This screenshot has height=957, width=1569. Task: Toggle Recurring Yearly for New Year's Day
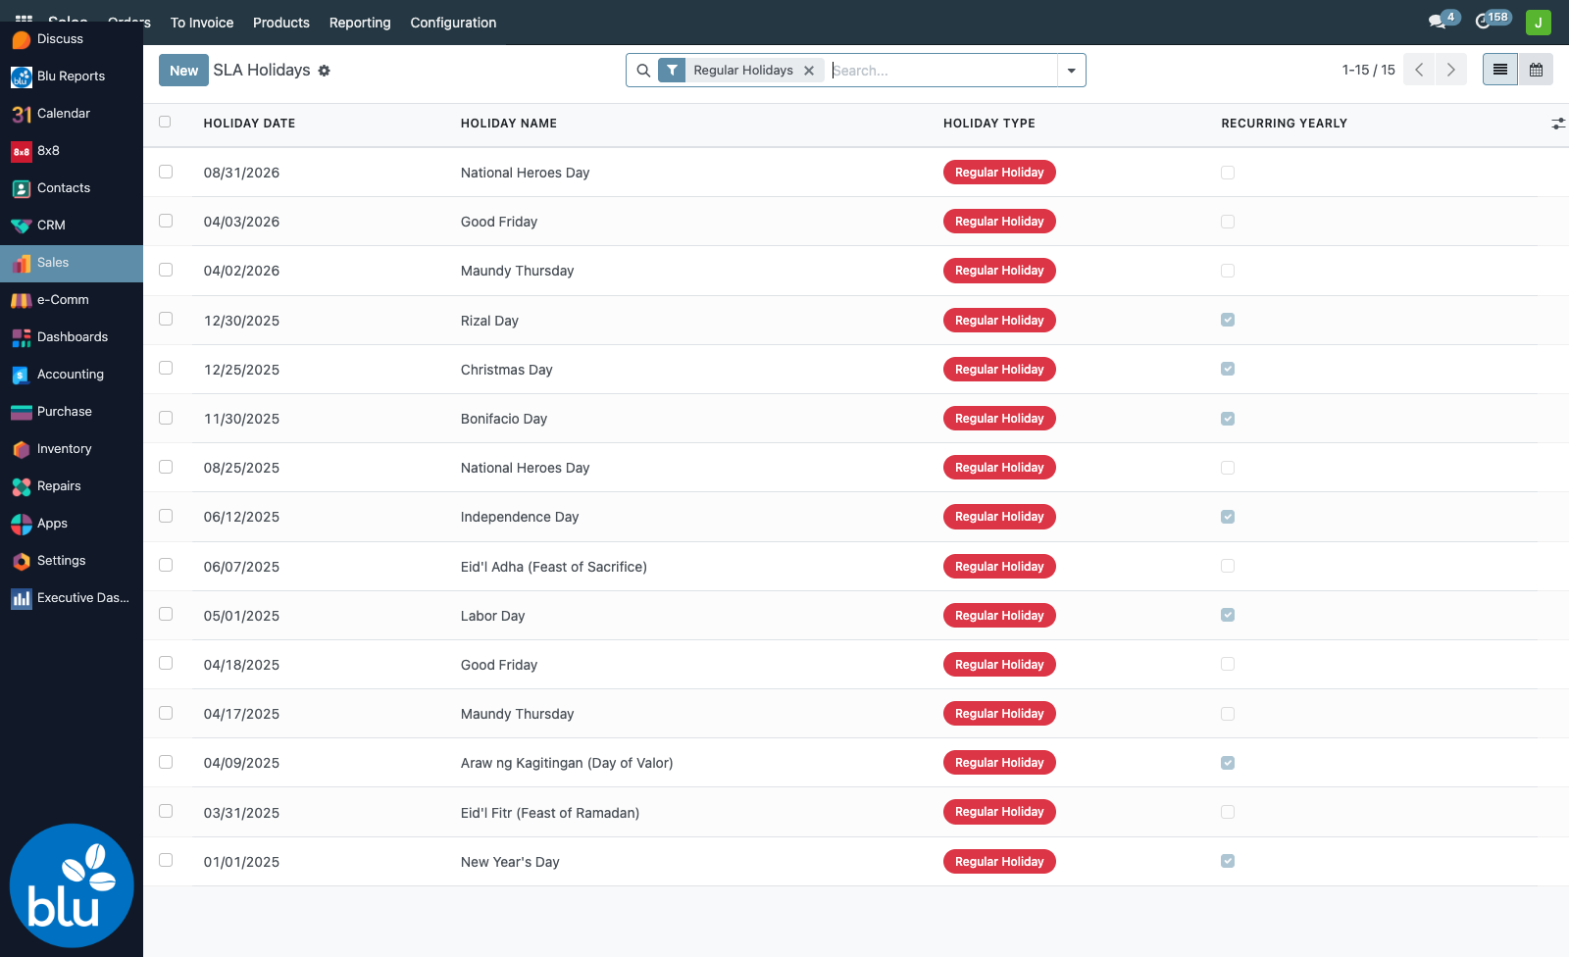(x=1228, y=861)
